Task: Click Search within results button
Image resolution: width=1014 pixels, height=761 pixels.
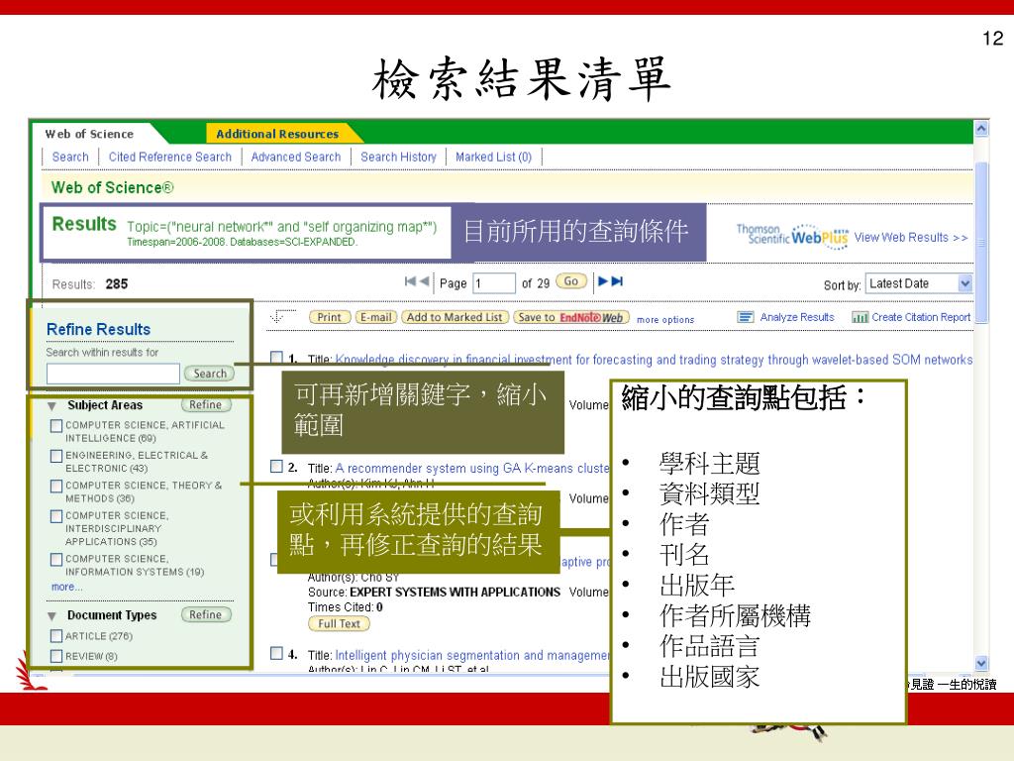Action: (x=210, y=374)
